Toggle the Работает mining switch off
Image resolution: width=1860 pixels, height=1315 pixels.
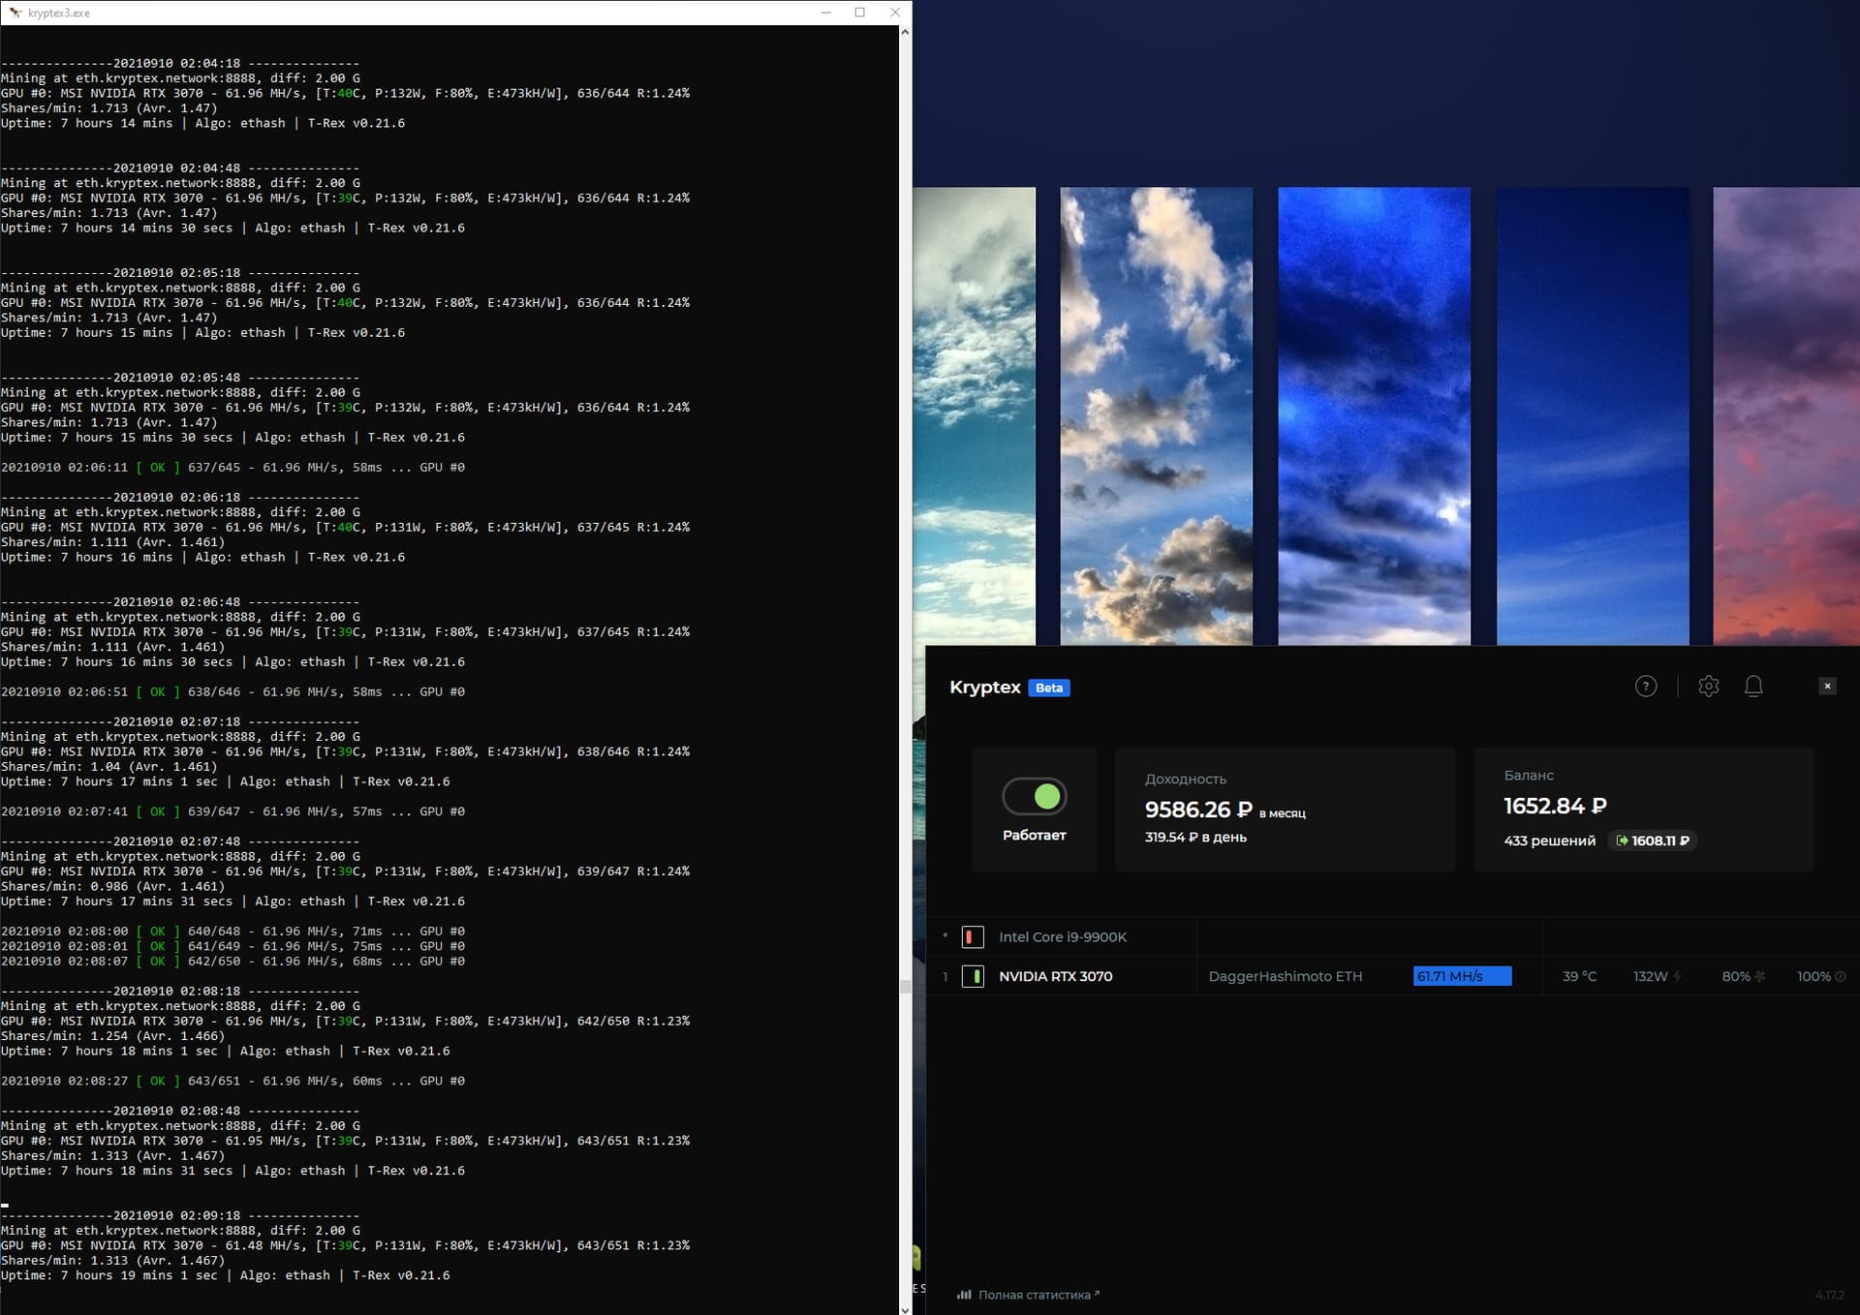pos(1035,796)
